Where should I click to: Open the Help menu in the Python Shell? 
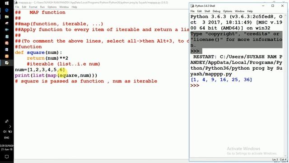point(250,11)
